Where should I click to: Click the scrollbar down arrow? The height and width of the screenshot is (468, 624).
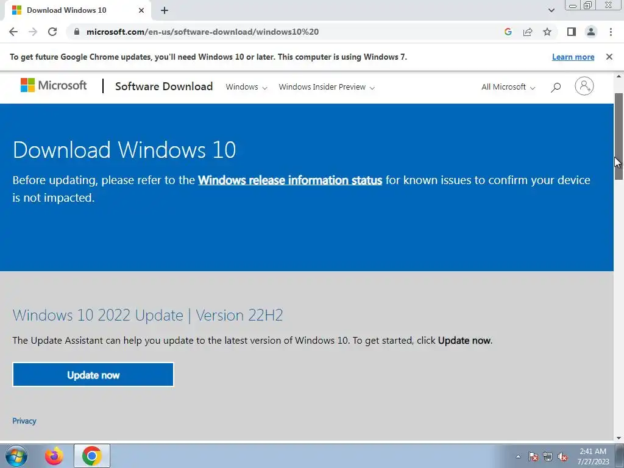pos(619,438)
